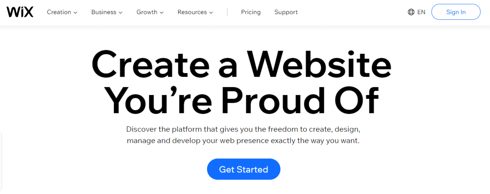Image resolution: width=490 pixels, height=194 pixels.
Task: Click the "manage and develop" description line
Action: tap(243, 141)
